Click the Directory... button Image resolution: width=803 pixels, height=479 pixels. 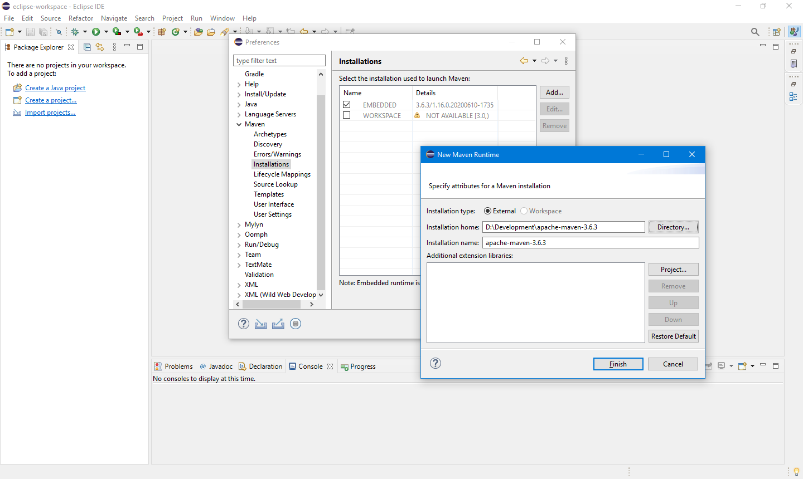[x=674, y=227]
